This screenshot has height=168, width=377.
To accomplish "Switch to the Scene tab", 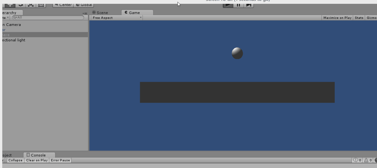I will point(100,13).
